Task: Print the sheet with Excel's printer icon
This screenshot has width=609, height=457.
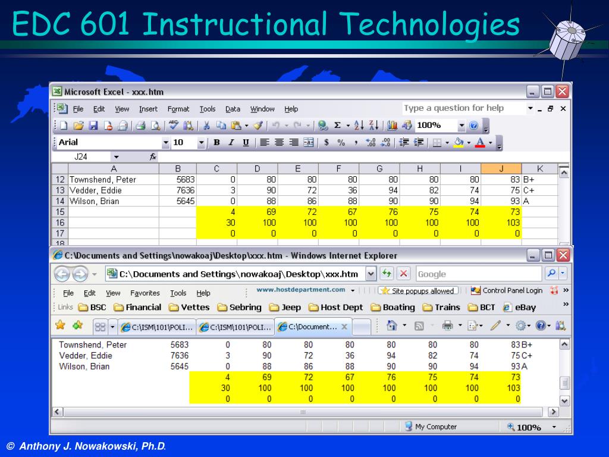Action: [140, 126]
